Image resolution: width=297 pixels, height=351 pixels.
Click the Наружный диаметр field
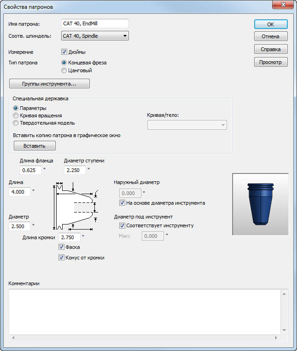tap(130, 193)
